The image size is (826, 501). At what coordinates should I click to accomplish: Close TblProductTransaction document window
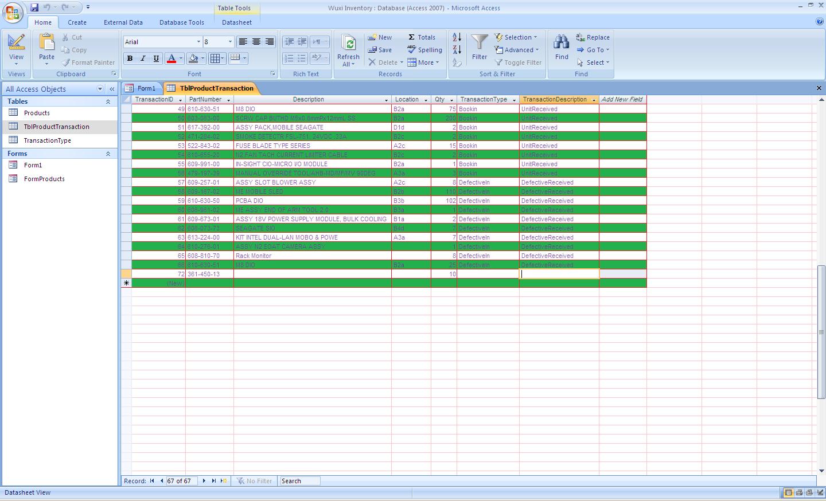pyautogui.click(x=819, y=88)
